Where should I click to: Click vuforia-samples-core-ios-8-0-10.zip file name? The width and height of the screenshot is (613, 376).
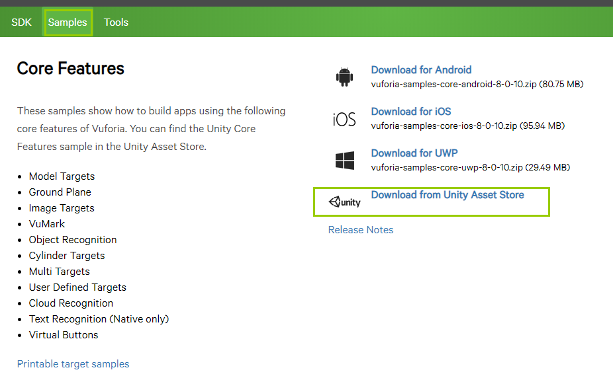tap(444, 126)
